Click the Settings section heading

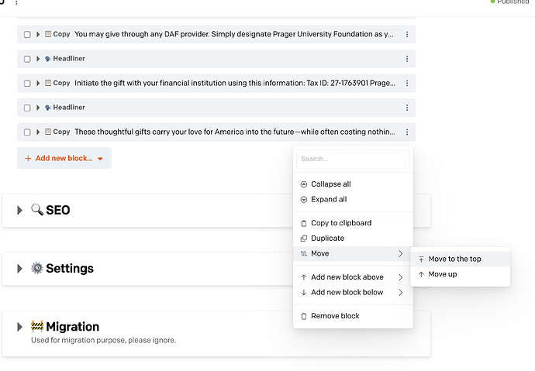(x=70, y=269)
